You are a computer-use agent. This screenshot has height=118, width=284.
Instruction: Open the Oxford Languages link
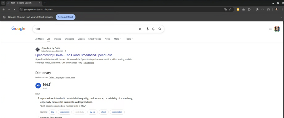pos(56,78)
